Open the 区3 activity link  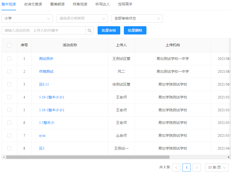[x=42, y=148]
